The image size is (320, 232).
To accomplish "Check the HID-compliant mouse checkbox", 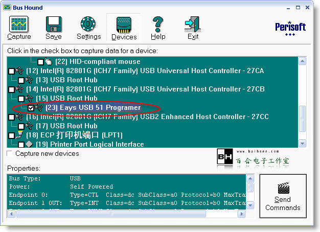I will [40, 62].
